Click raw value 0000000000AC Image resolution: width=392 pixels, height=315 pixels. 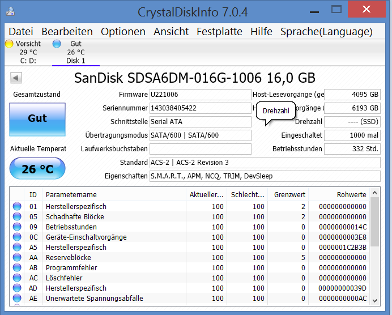tap(343, 298)
